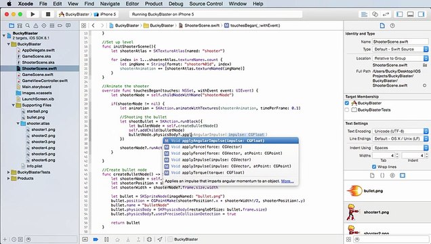This screenshot has width=431, height=244.
Task: Select the BuckyBlaster scheme
Action: [75, 14]
